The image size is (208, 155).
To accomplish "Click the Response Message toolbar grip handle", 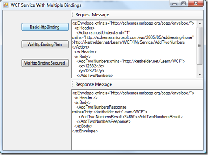I will coord(73,84).
